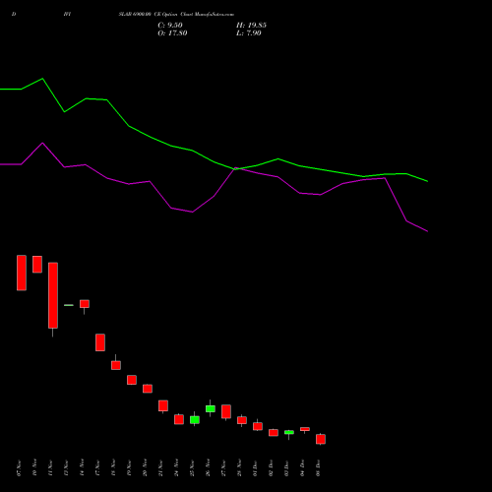Click the '26 Nov' date label
This screenshot has width=492, height=492.
208,468
